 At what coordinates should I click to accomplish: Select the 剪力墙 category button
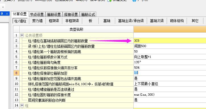[38, 21]
